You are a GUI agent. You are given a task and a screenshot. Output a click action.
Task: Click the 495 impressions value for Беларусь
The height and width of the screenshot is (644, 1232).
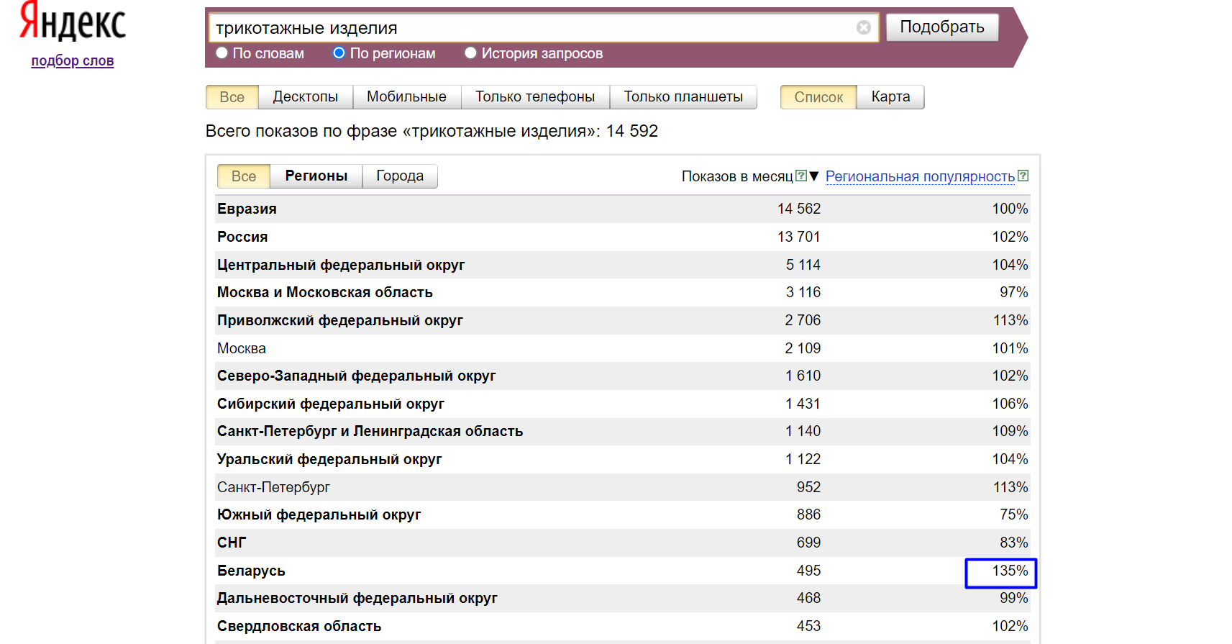[x=808, y=571]
